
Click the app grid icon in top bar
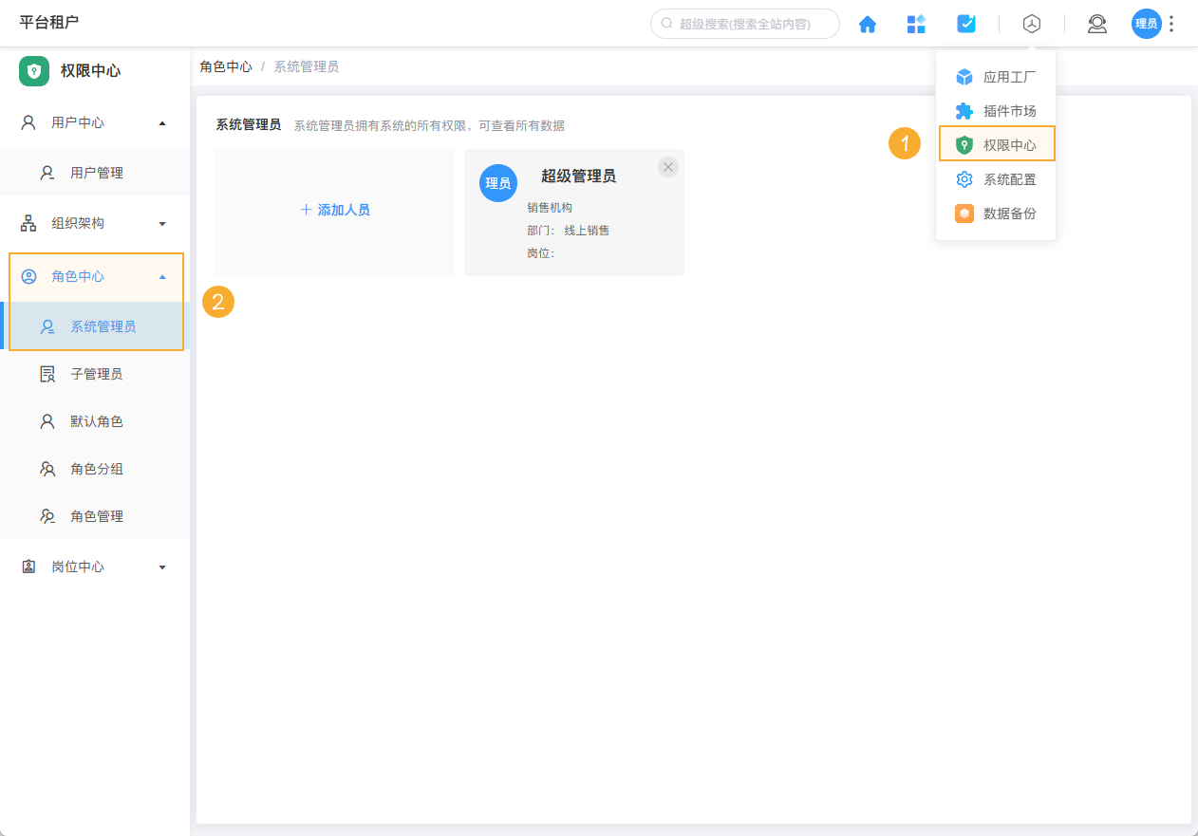pyautogui.click(x=916, y=24)
